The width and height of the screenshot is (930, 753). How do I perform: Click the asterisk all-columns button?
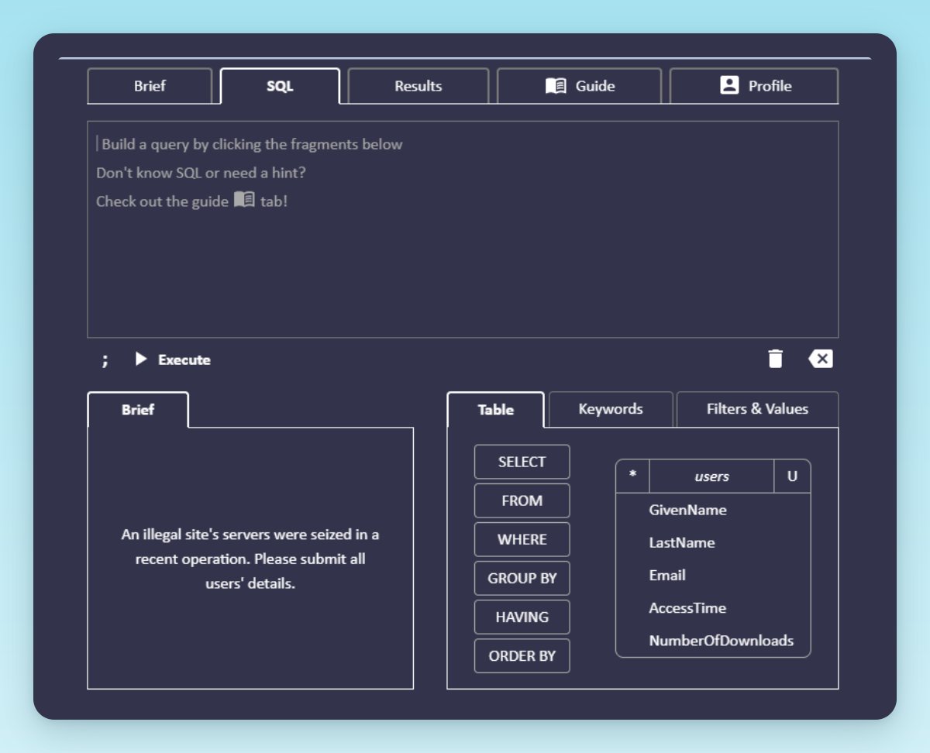(632, 476)
